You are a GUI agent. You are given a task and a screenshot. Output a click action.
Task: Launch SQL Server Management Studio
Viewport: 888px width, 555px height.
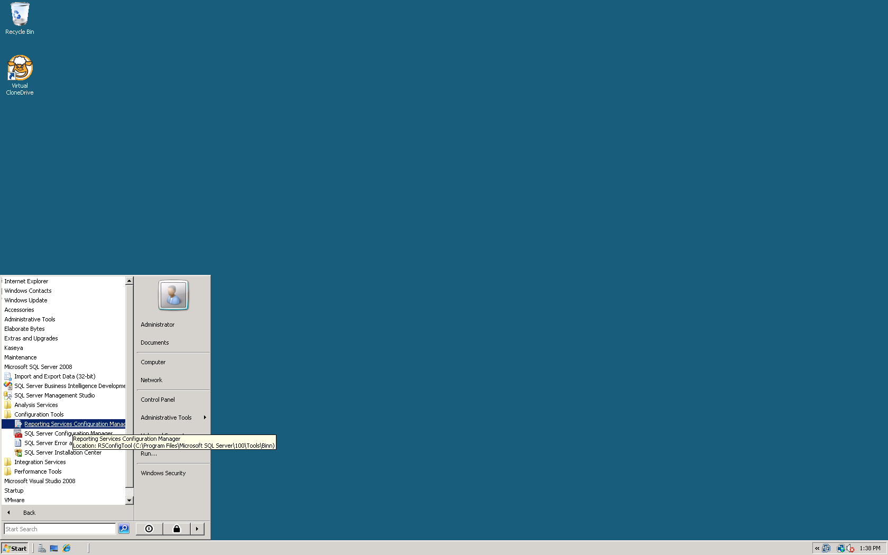(x=54, y=395)
